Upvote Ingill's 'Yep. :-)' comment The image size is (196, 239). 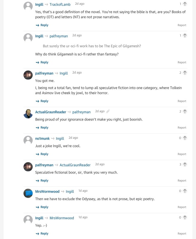pyautogui.click(x=185, y=217)
